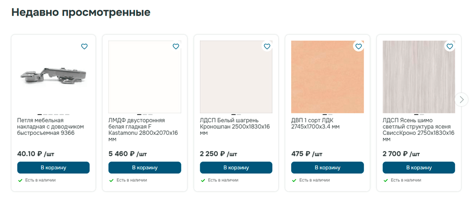Viewport: 472px width, 203px height.
Task: Click the orange ДВП texture thumbnail
Action: coord(327,76)
